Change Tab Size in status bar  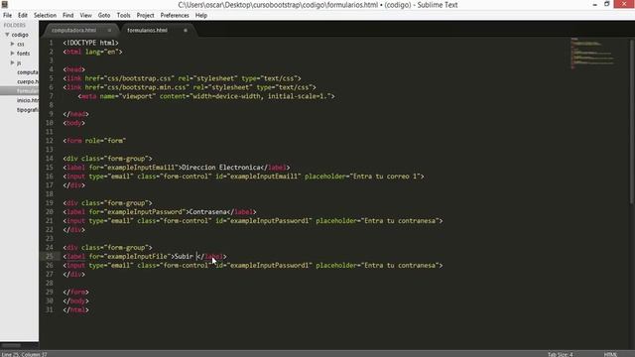click(560, 354)
